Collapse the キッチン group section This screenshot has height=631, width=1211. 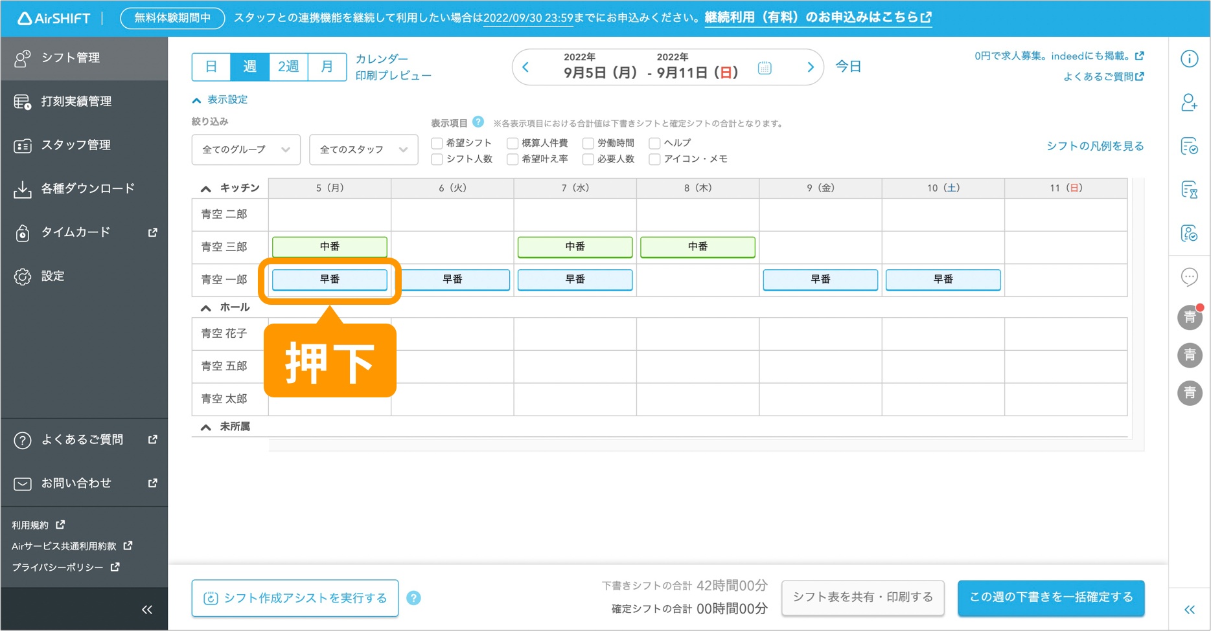pyautogui.click(x=206, y=188)
